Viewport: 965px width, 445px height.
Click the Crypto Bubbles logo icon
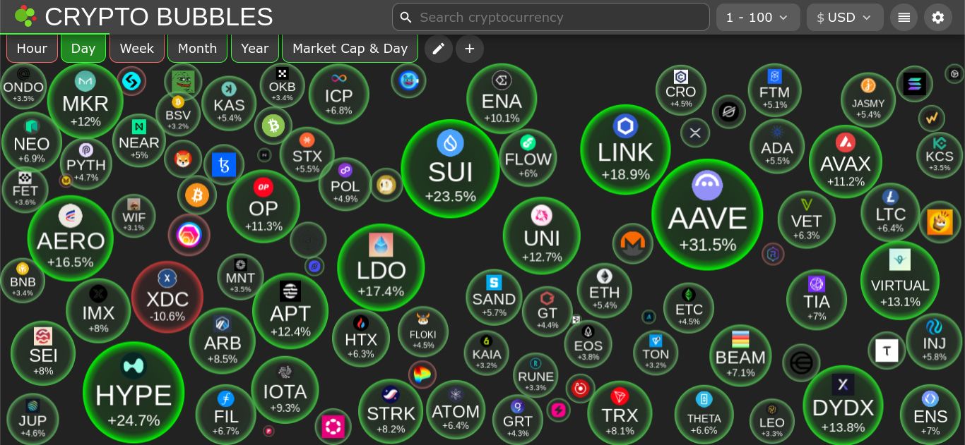[x=25, y=16]
